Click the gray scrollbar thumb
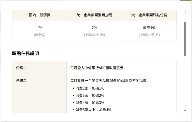 [185, 39]
